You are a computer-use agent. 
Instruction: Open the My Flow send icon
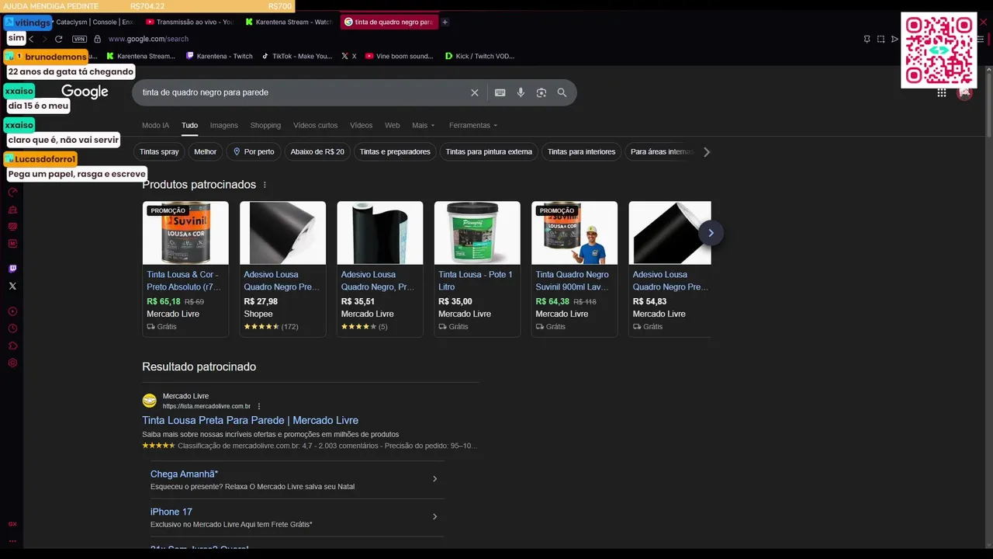click(x=894, y=39)
